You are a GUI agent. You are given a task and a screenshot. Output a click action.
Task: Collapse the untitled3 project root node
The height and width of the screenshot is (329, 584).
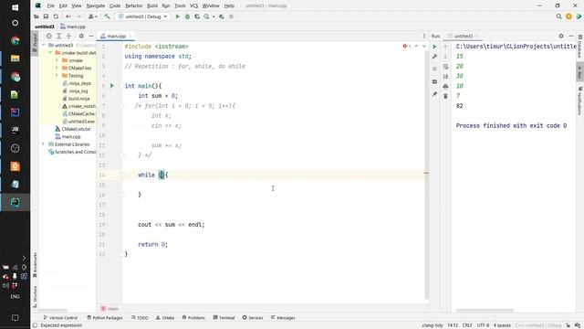point(44,45)
